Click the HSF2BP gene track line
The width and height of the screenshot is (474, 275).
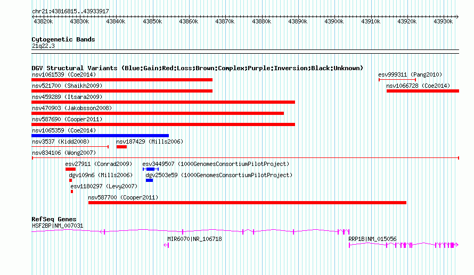(x=191, y=231)
